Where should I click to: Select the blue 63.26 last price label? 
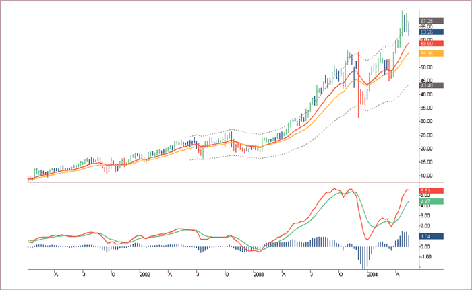430,32
